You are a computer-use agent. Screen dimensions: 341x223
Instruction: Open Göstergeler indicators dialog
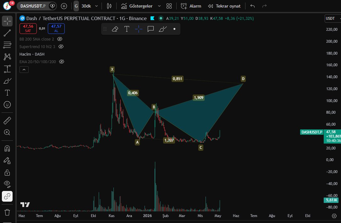(x=137, y=6)
